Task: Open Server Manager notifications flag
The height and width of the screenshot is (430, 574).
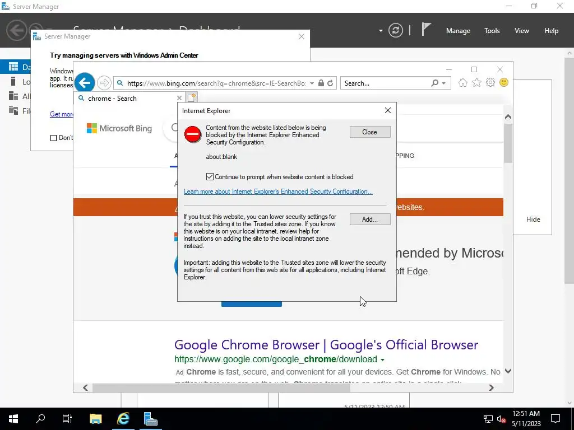Action: coord(426,29)
